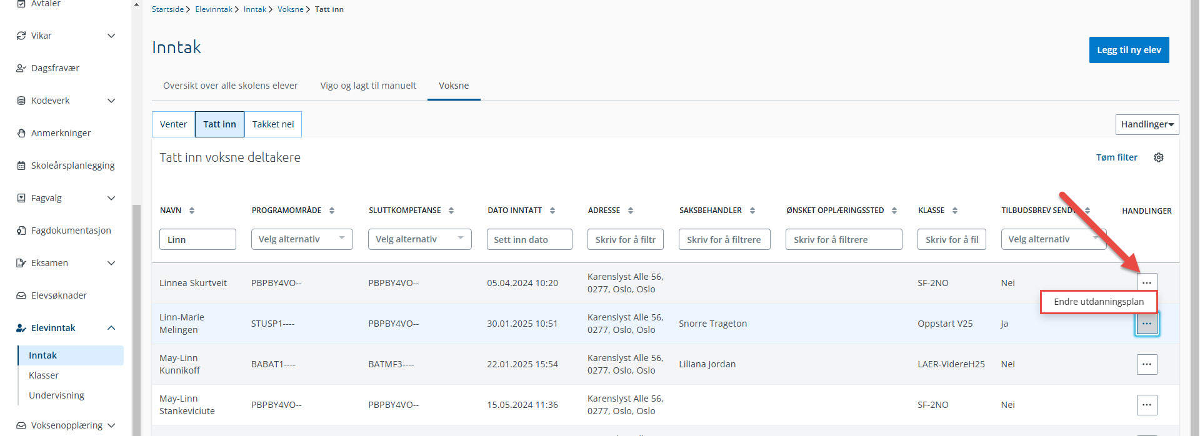Screen dimensions: 1200x436
Task: Switch to Oversikt over alle skolens elever tab
Action: 230,86
